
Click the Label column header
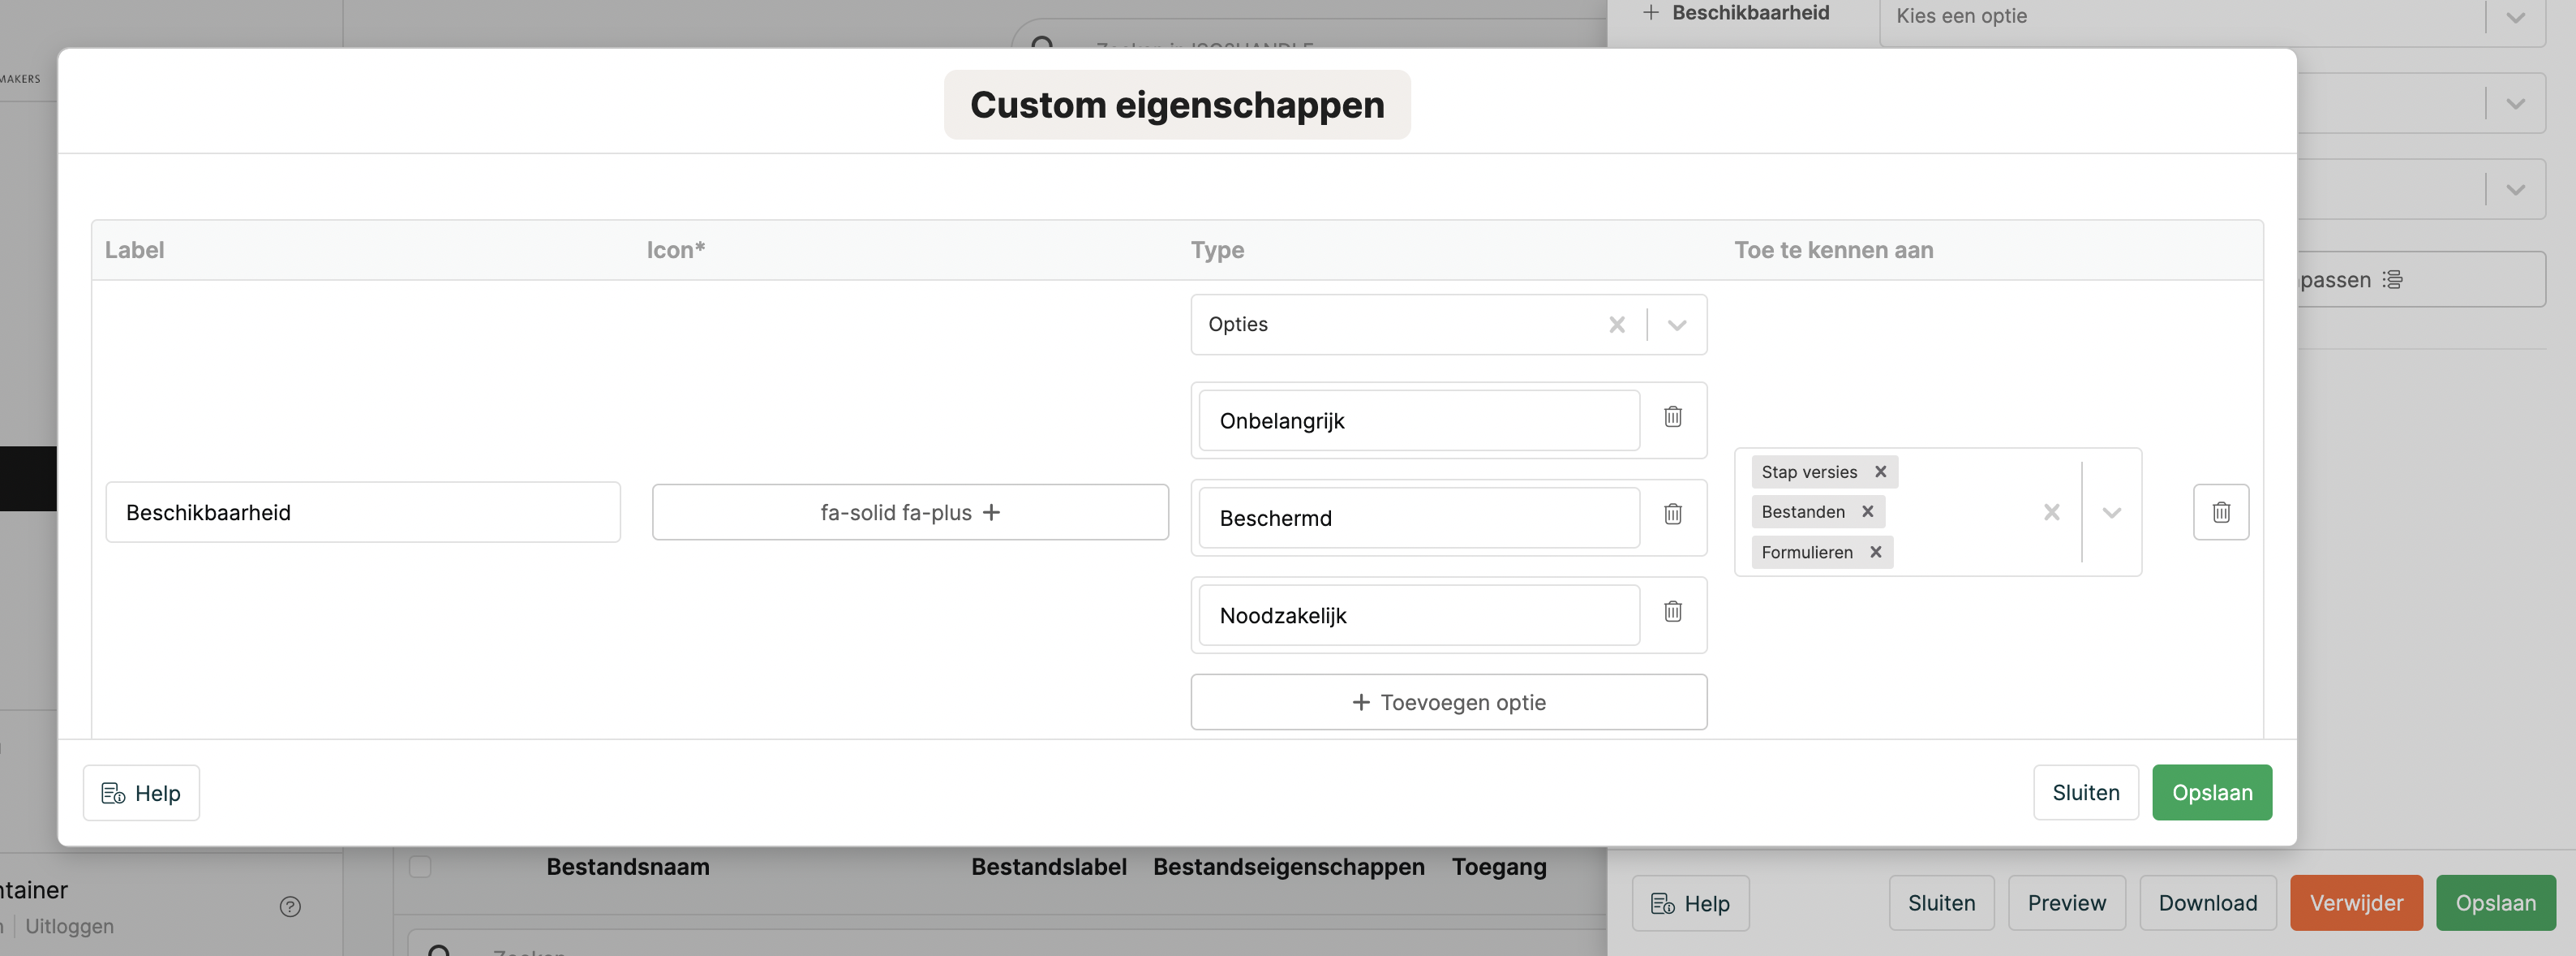pos(134,250)
